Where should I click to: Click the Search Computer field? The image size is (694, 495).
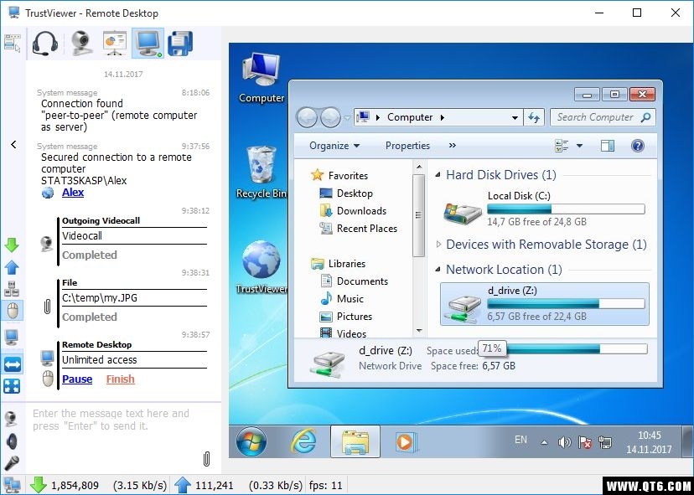click(x=603, y=117)
